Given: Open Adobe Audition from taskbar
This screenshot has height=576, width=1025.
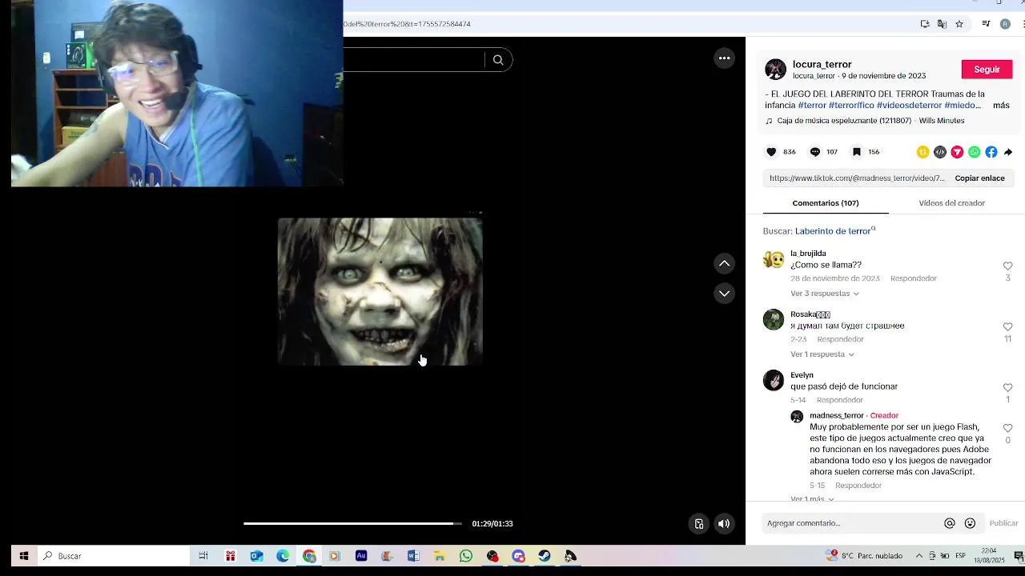Looking at the screenshot, I should (x=361, y=556).
